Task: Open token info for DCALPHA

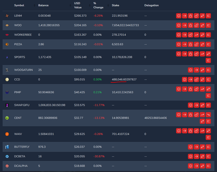Action: (190, 166)
